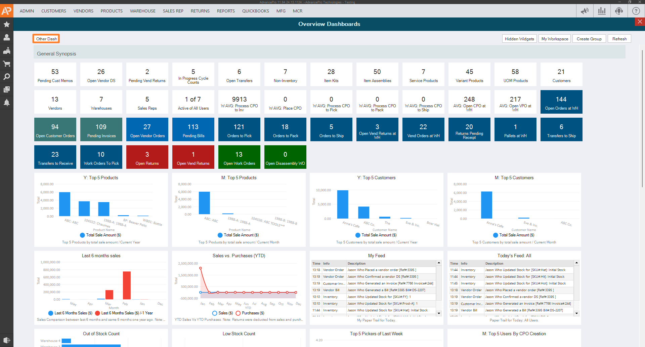Click the shopping cart sidebar icon
The image size is (645, 347).
6,64
